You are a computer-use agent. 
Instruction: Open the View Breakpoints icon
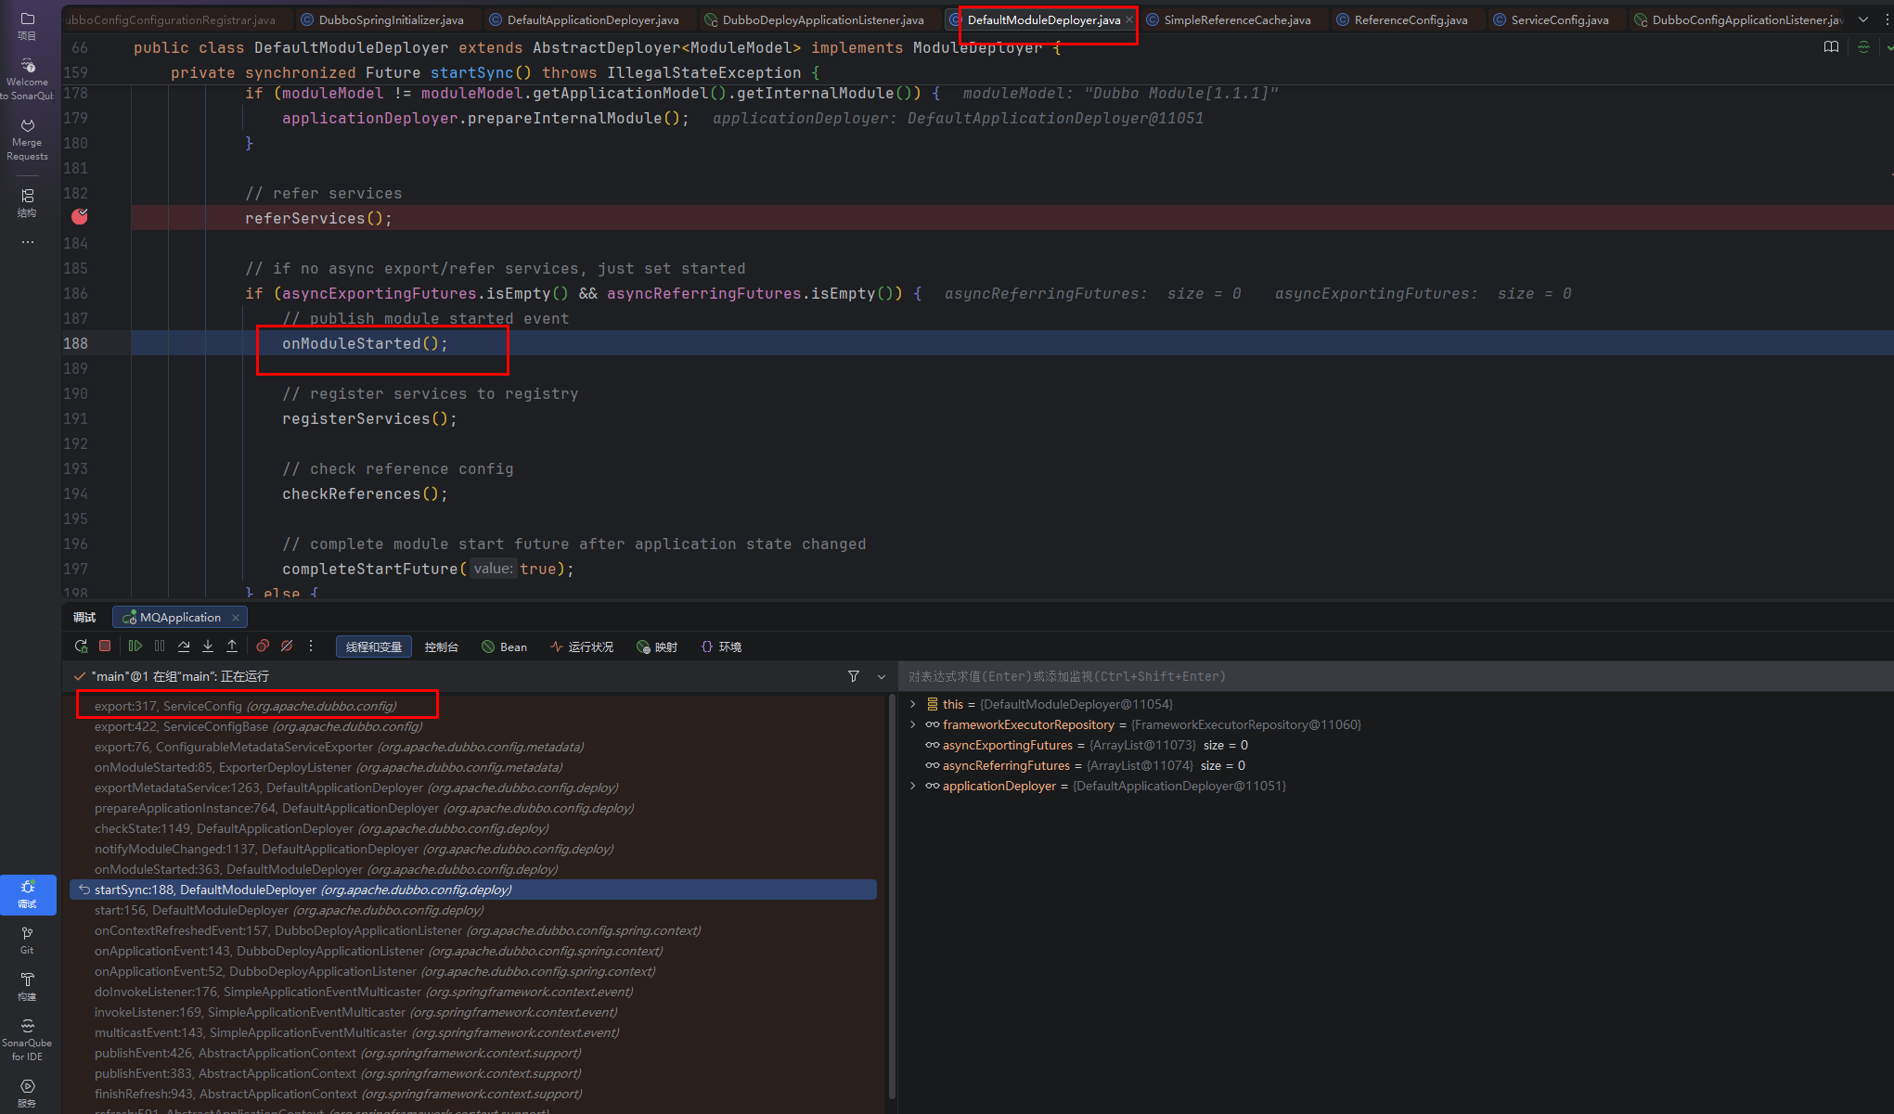pos(263,647)
